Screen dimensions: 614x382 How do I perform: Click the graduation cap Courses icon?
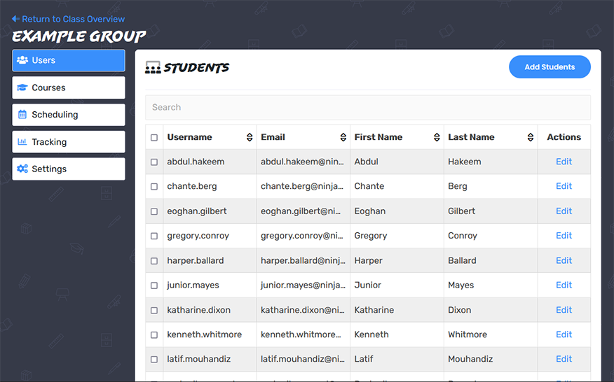coord(22,87)
